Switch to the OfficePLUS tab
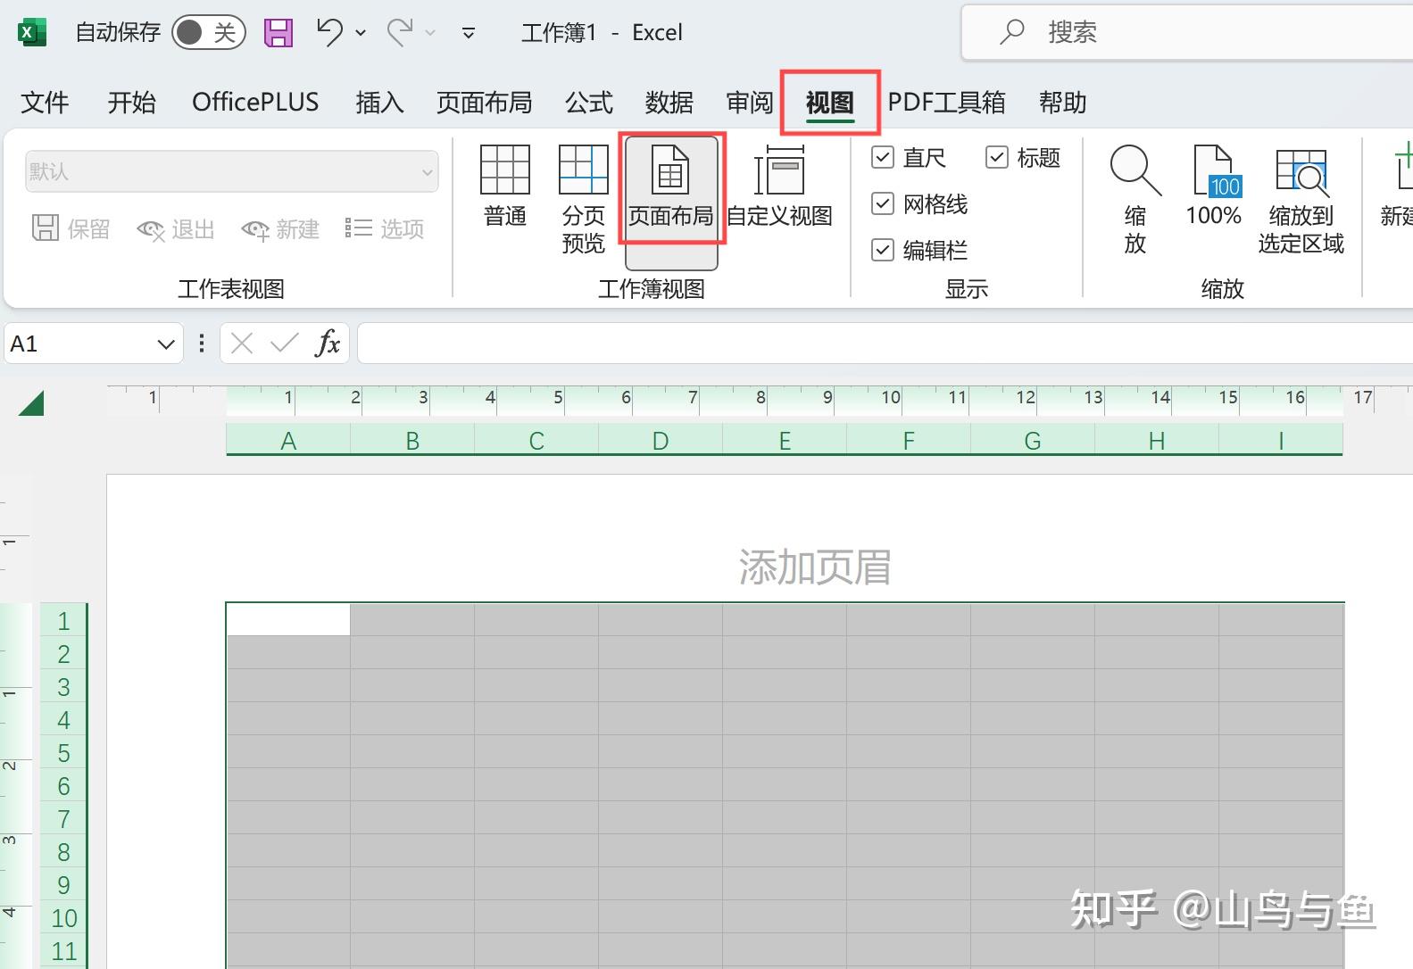Image resolution: width=1413 pixels, height=969 pixels. click(x=255, y=103)
